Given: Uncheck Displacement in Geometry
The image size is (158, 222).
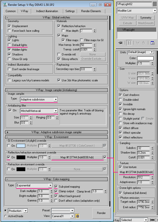Looking at the screenshot, I should (x=9, y=26).
